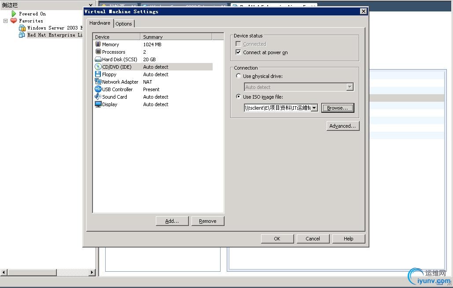Click the Browse... button
Image resolution: width=453 pixels, height=288 pixels.
click(x=338, y=108)
